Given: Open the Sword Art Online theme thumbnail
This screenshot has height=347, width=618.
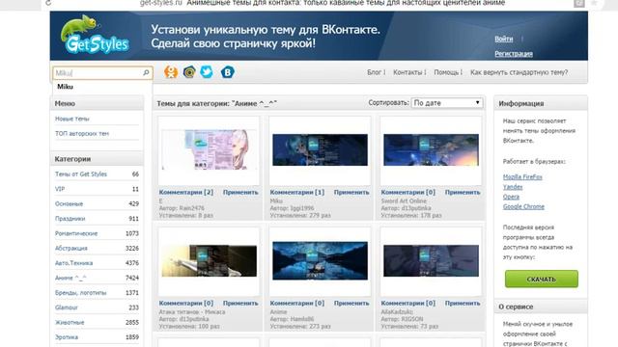Looking at the screenshot, I should (432, 150).
